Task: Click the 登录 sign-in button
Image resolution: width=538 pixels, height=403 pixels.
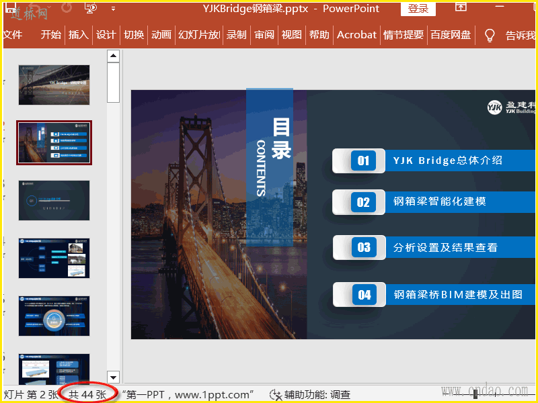Action: point(418,9)
